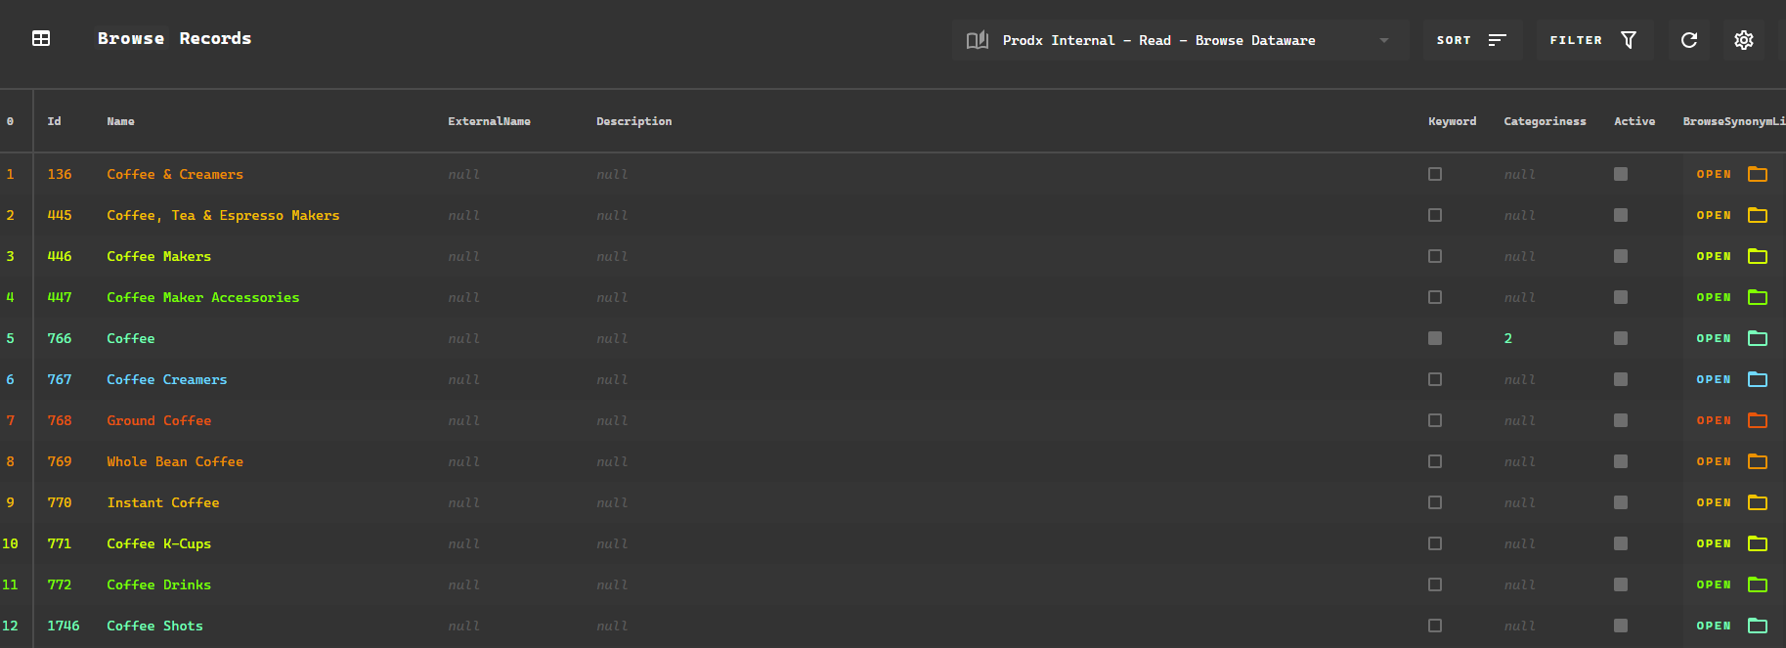The height and width of the screenshot is (648, 1786).
Task: Click the Name column header
Action: click(x=121, y=121)
